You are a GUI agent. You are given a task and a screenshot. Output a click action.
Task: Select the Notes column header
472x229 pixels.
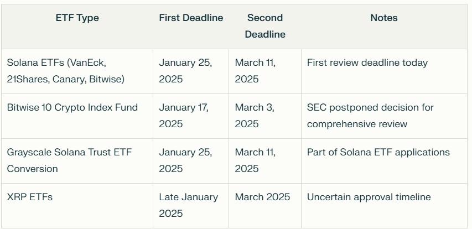(384, 18)
